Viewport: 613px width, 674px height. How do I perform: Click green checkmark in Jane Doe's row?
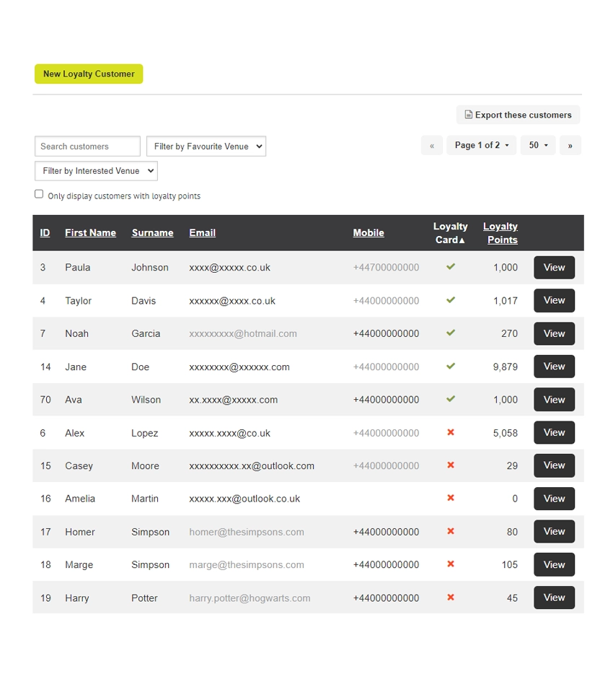click(451, 367)
